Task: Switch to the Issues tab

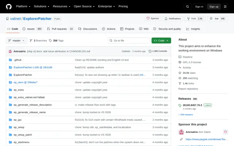Action: pyautogui.click(x=32, y=29)
